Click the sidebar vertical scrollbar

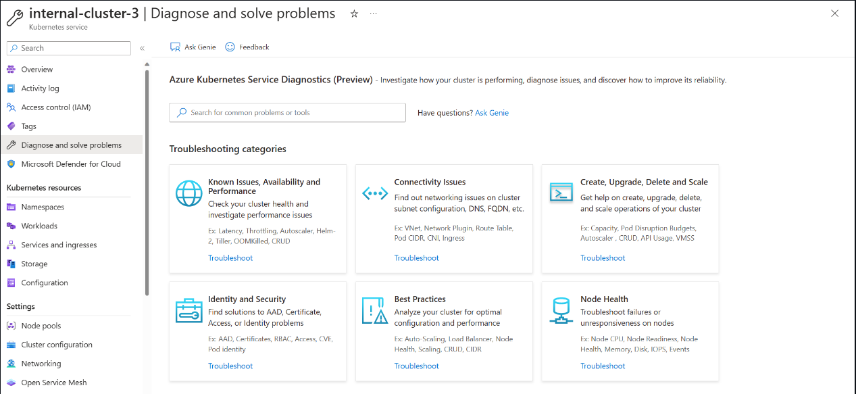click(x=147, y=182)
